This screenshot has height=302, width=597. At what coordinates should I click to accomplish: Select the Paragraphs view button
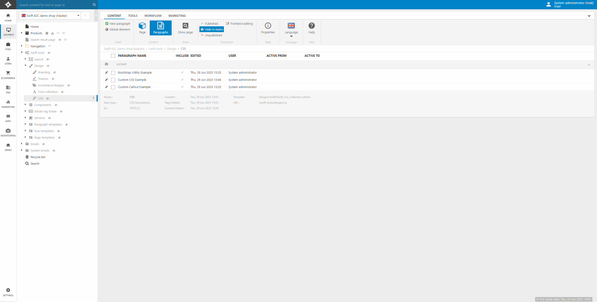[x=160, y=28]
